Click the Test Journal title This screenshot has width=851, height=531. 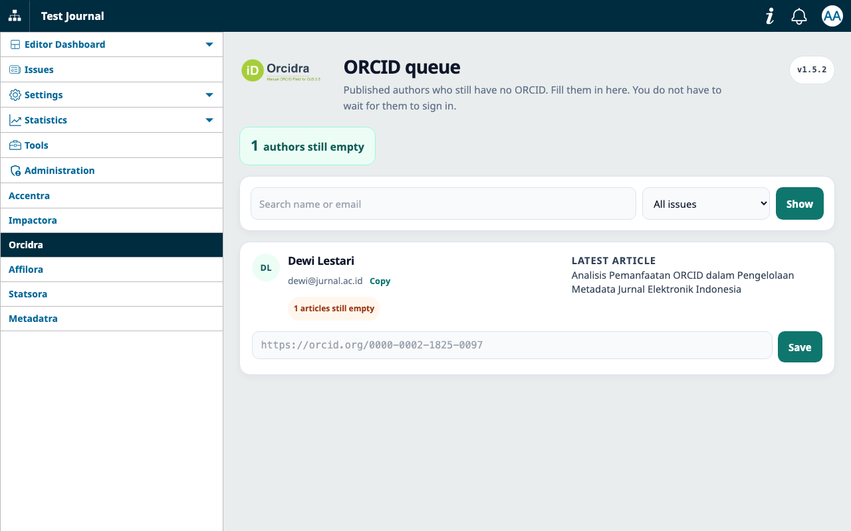[72, 16]
